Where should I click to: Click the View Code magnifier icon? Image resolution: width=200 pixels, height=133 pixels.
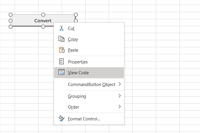[61, 73]
